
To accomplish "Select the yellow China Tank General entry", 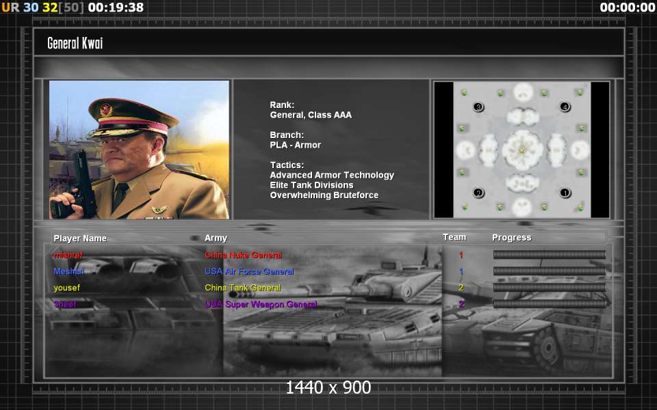I will (242, 288).
